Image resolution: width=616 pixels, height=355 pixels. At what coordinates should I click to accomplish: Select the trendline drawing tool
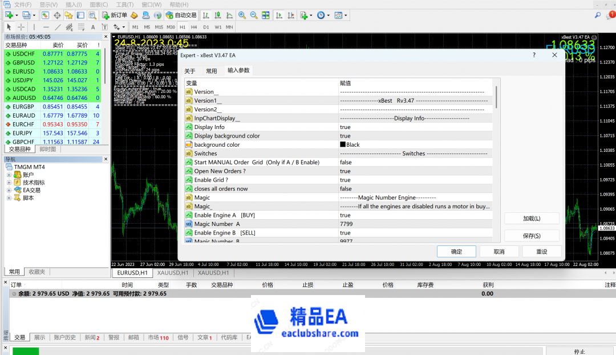tap(58, 27)
